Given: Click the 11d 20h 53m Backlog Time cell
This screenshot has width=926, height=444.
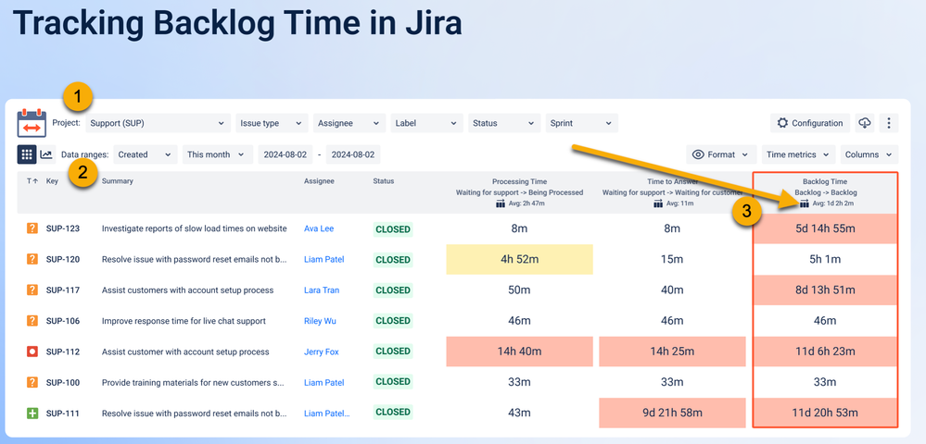Looking at the screenshot, I should click(825, 413).
